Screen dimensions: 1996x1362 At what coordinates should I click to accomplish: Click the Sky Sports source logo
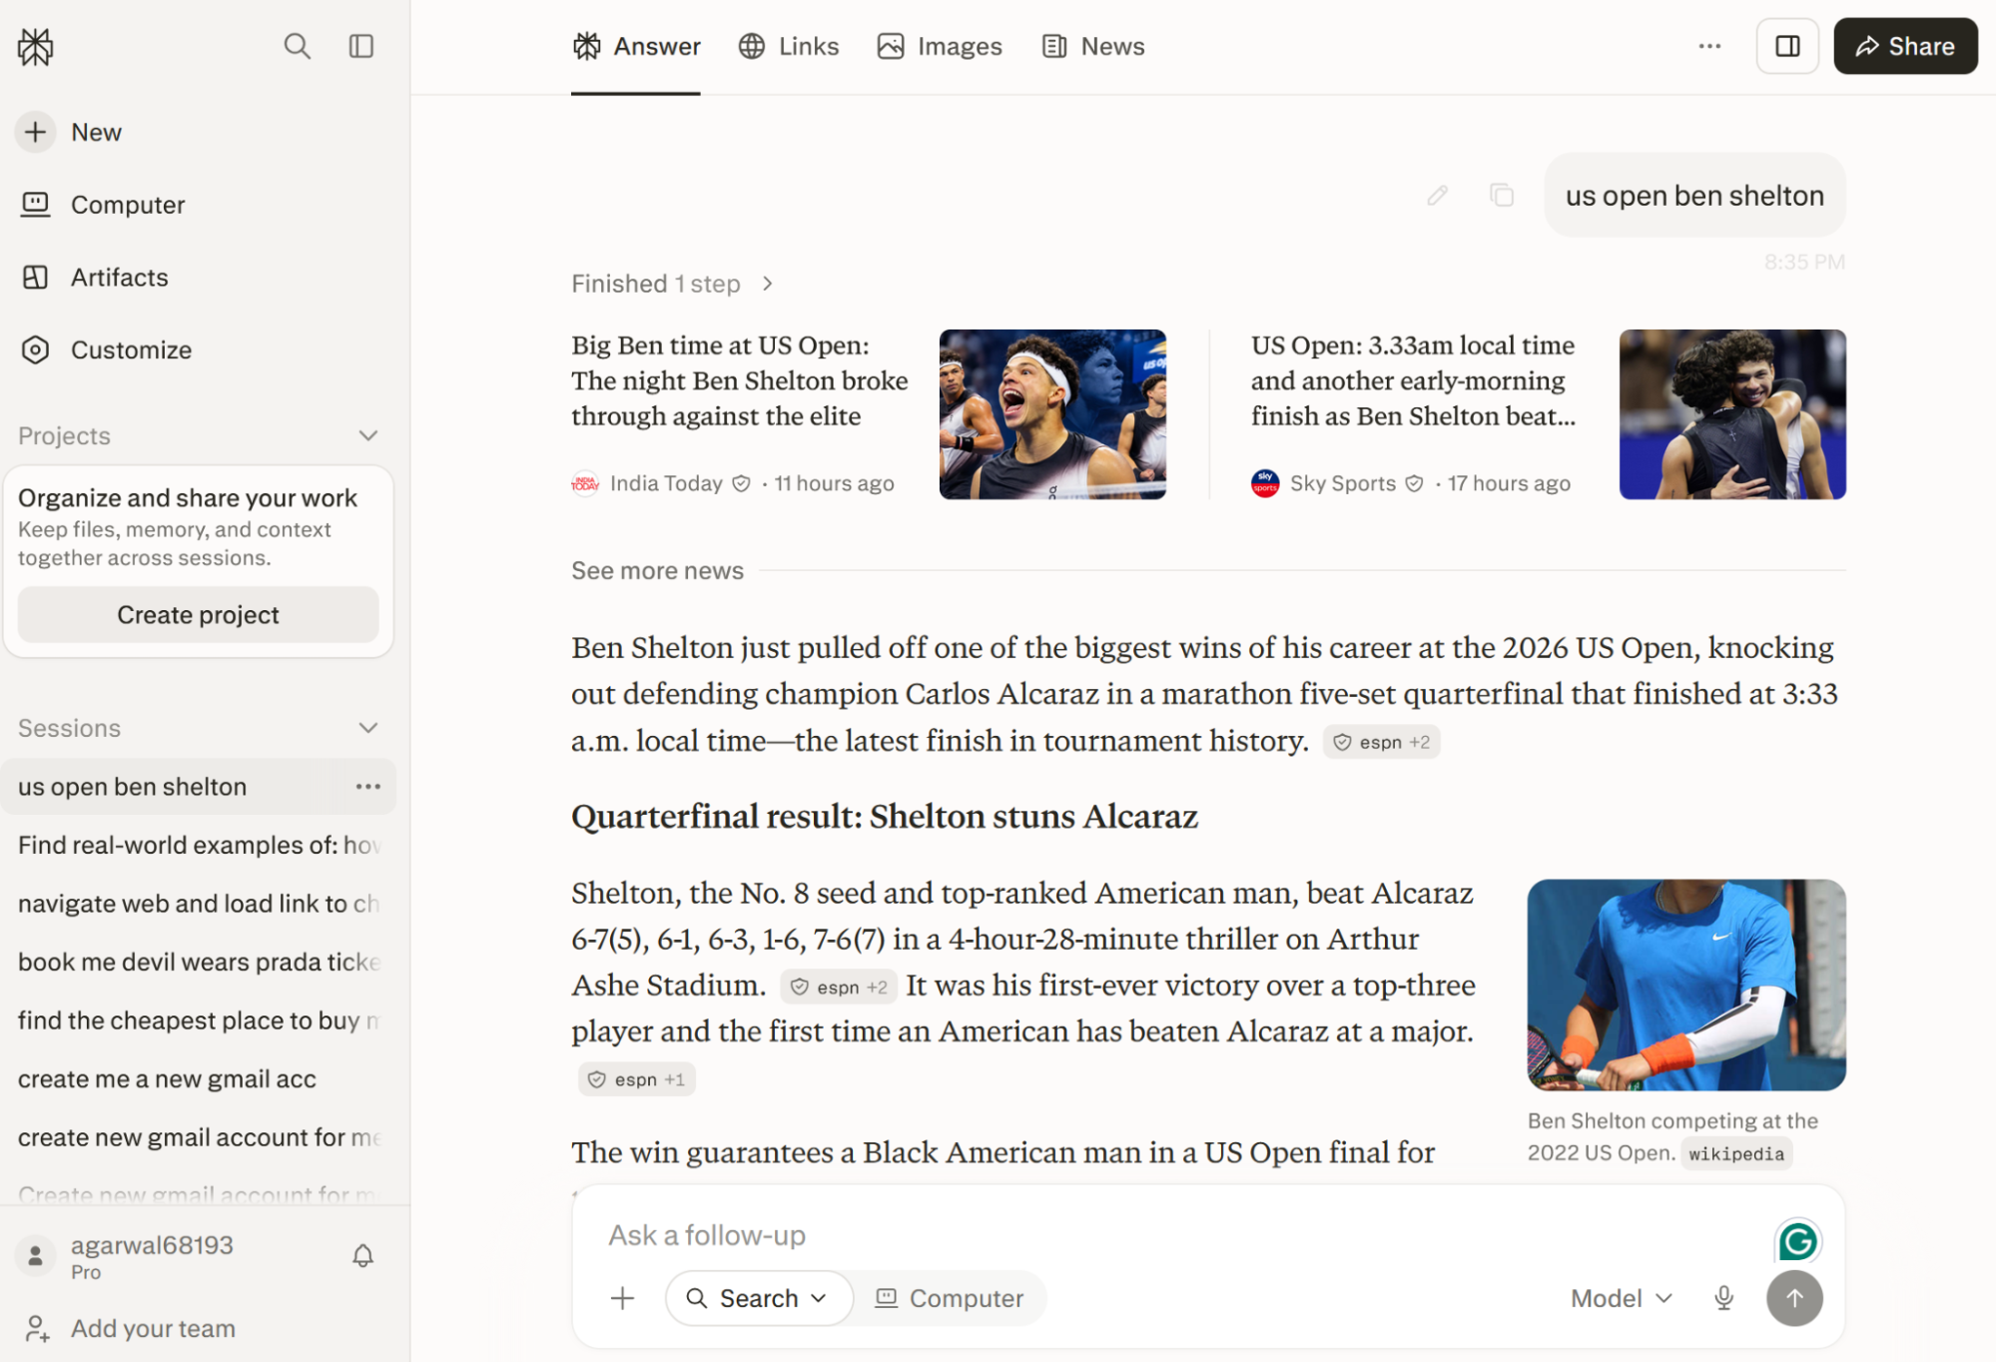[x=1265, y=483]
